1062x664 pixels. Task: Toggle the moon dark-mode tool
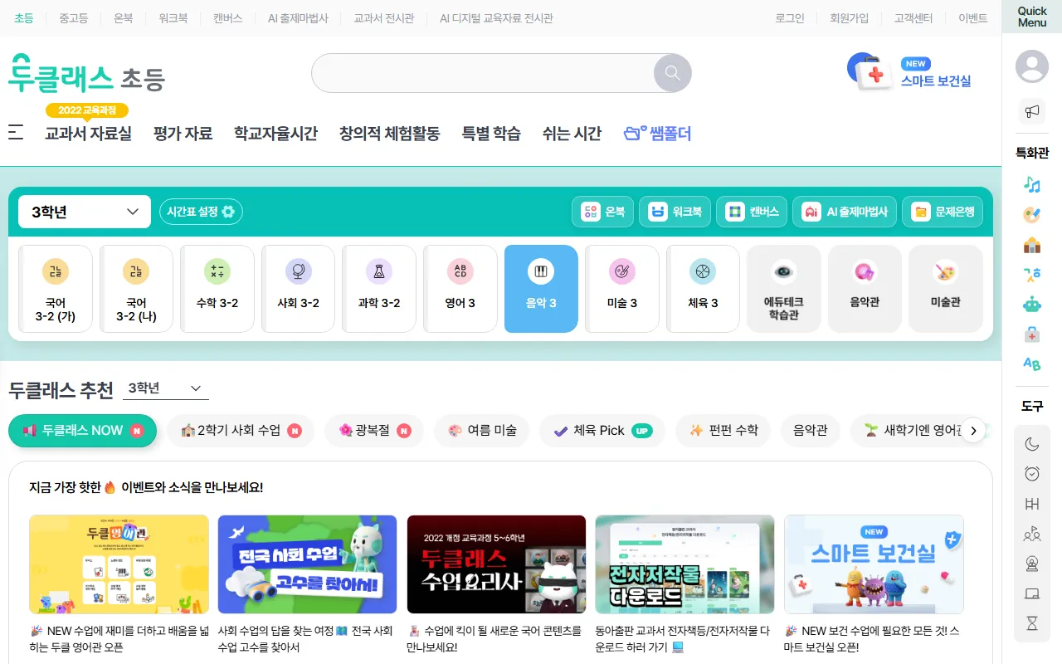pyautogui.click(x=1032, y=444)
